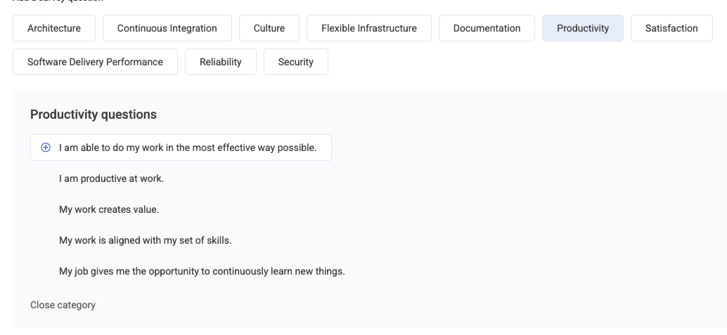Add the 'most effective way possible' question

point(181,147)
